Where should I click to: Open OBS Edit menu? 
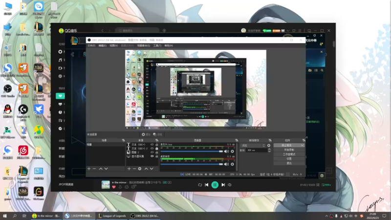[x=103, y=45]
